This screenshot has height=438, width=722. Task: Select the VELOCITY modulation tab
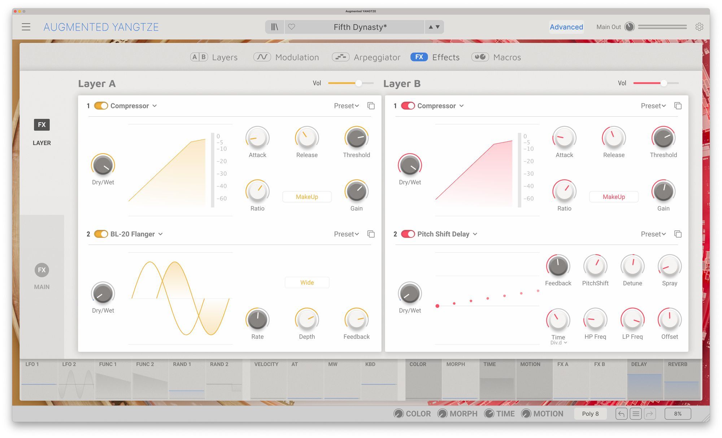[x=268, y=379]
